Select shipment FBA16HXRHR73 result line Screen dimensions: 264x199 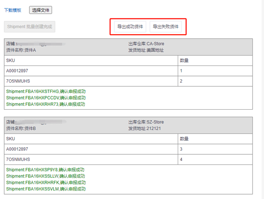46,104
